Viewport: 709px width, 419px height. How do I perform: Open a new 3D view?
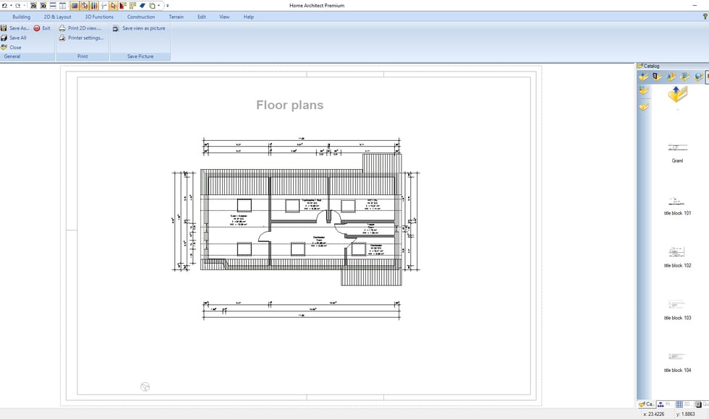tap(43, 6)
